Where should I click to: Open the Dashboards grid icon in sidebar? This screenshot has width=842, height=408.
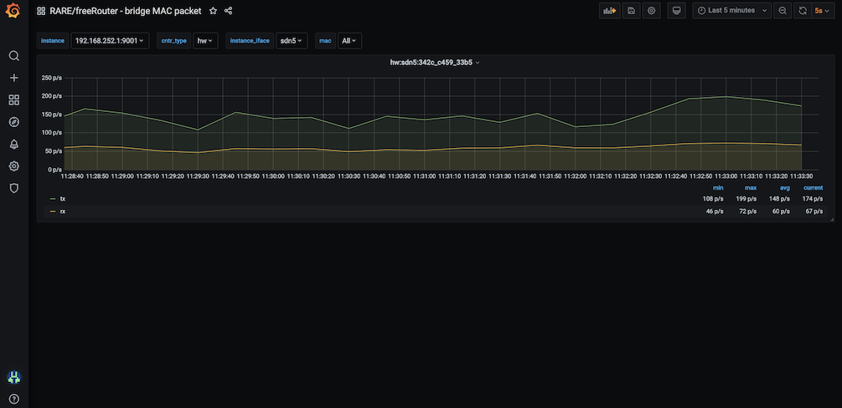pos(13,100)
